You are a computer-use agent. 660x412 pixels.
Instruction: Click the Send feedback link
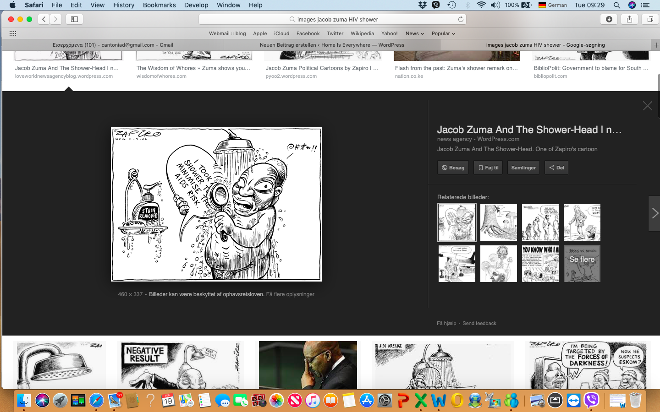pos(479,323)
